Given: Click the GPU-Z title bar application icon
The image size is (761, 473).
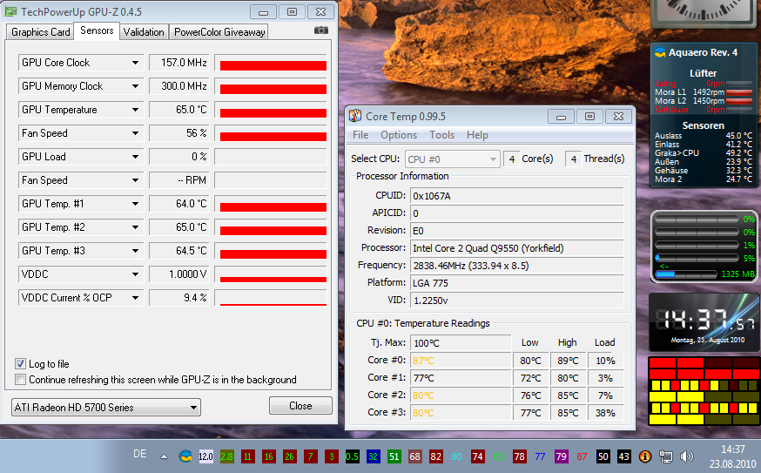Looking at the screenshot, I should point(10,11).
